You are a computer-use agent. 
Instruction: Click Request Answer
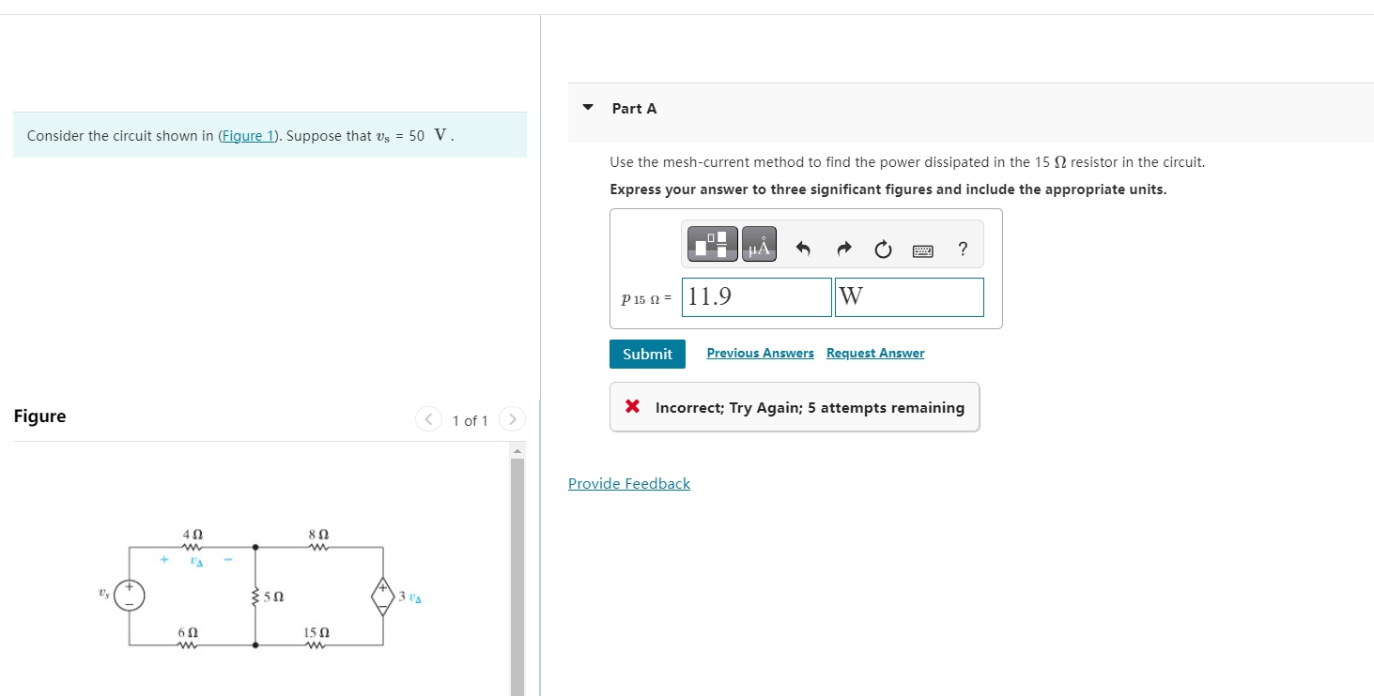(x=874, y=353)
